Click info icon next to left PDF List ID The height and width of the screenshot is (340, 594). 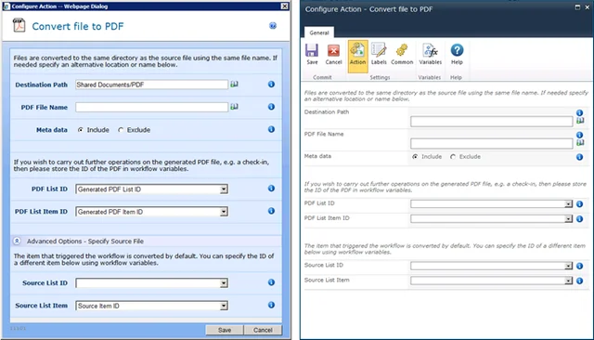tap(271, 189)
